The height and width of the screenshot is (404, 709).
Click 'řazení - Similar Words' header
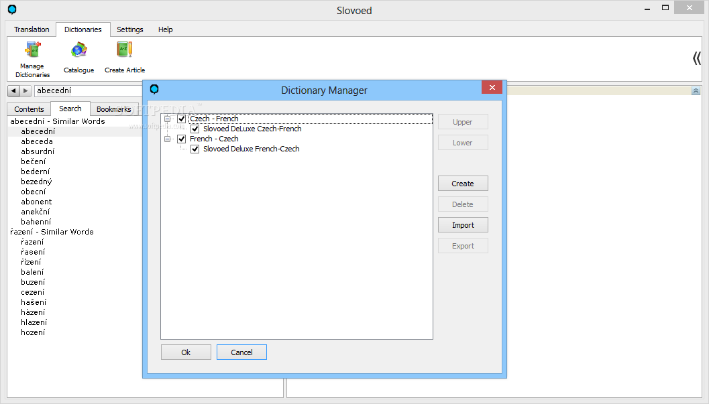tap(52, 232)
